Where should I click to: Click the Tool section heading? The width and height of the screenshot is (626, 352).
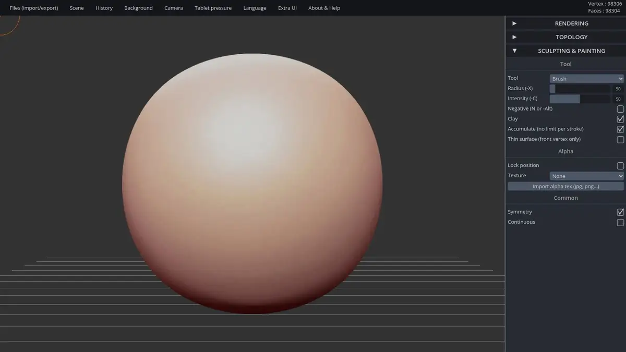565,64
